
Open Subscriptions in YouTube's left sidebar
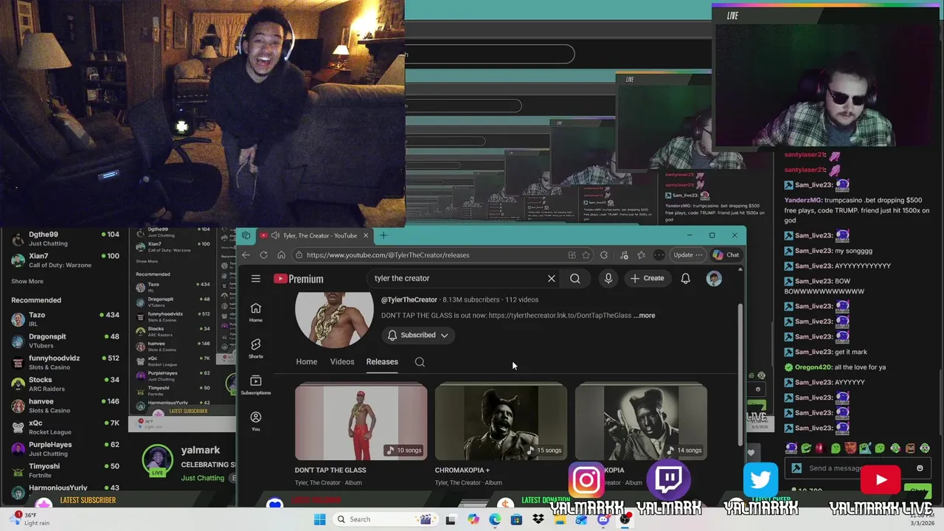click(255, 385)
